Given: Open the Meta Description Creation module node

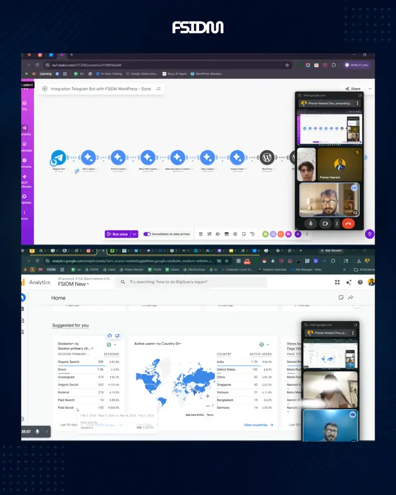Looking at the screenshot, I should pyautogui.click(x=178, y=157).
